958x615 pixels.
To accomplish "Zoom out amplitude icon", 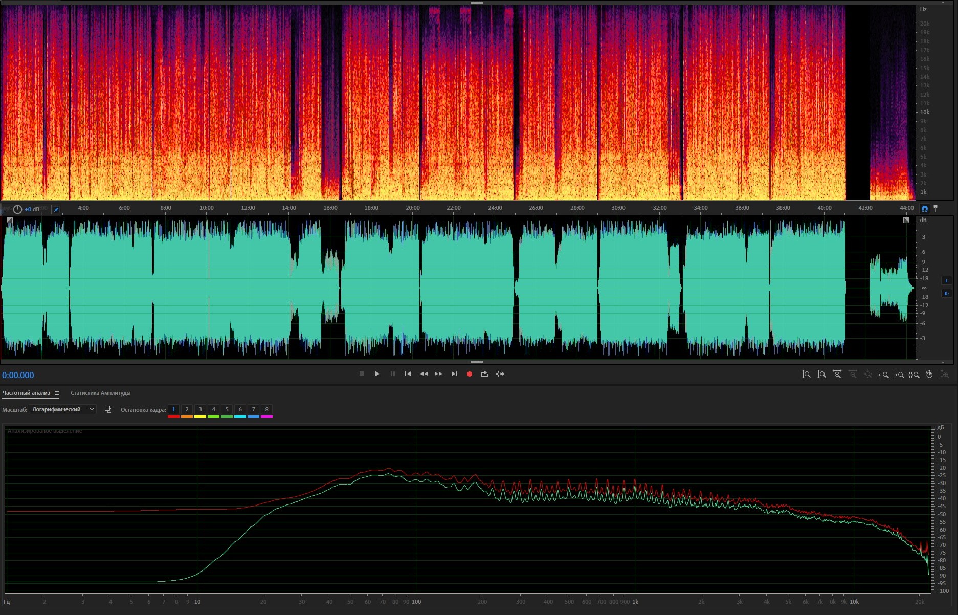I will pos(821,375).
